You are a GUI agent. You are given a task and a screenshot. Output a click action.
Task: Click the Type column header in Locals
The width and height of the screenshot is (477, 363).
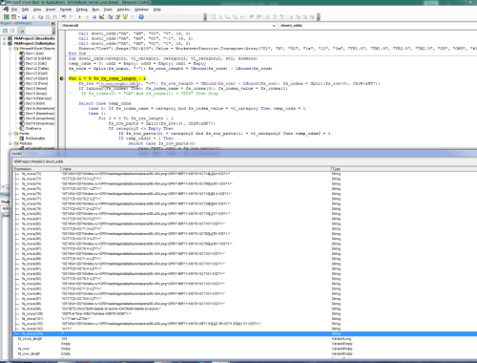[x=404, y=169]
